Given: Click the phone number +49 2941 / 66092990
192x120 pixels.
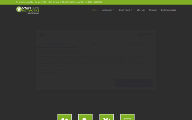Looking at the screenshot, I should click(x=93, y=2).
